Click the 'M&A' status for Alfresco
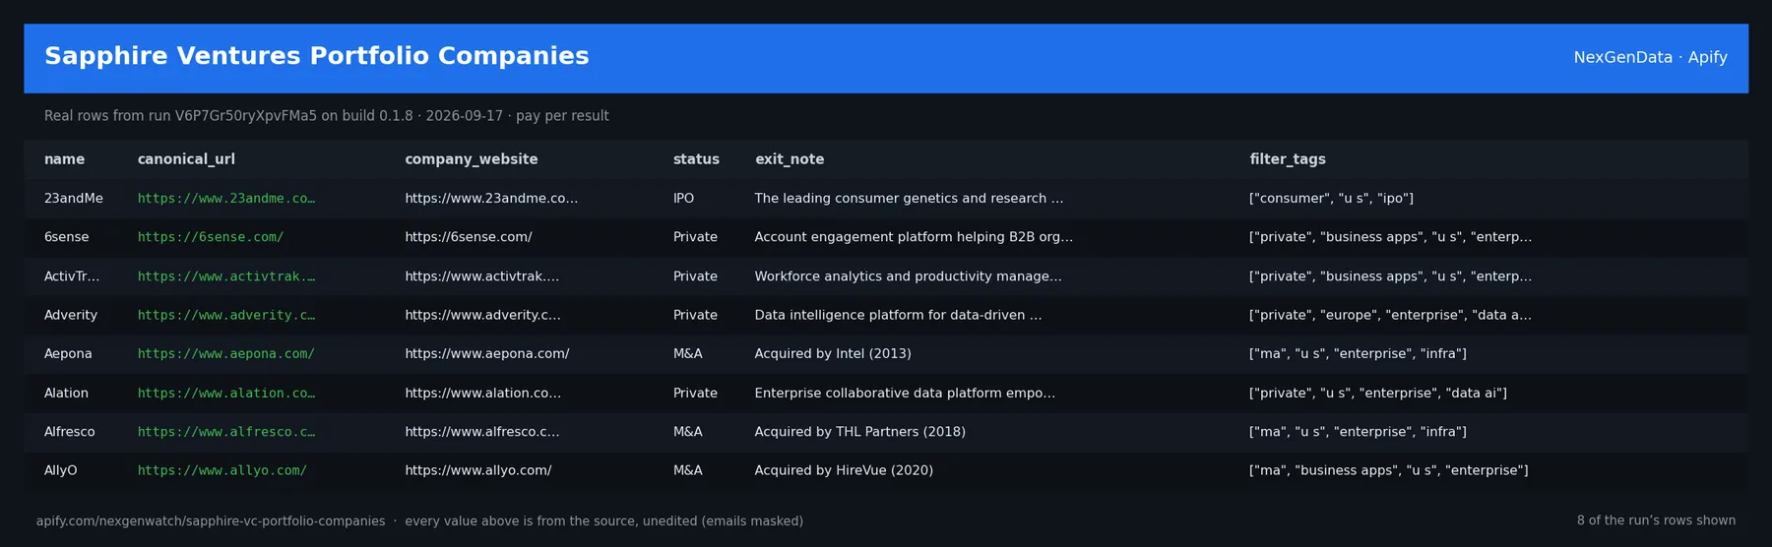The width and height of the screenshot is (1772, 547). click(x=688, y=432)
